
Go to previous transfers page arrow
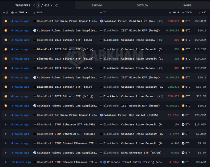pos(34,5)
